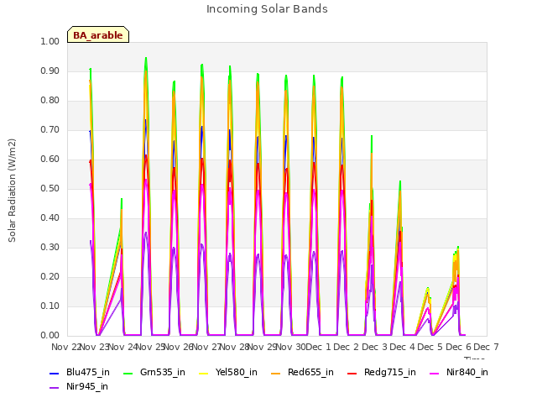537x403 pixels.
Task: Click the 0.70 y-axis tick label
Action: click(50, 130)
